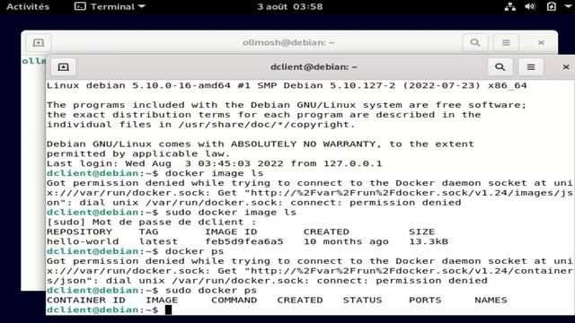
Task: Click the 'sudo docker image ls' command
Action: click(x=230, y=213)
